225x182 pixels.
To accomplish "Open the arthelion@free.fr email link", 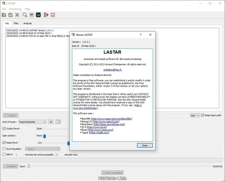I will (113, 70).
